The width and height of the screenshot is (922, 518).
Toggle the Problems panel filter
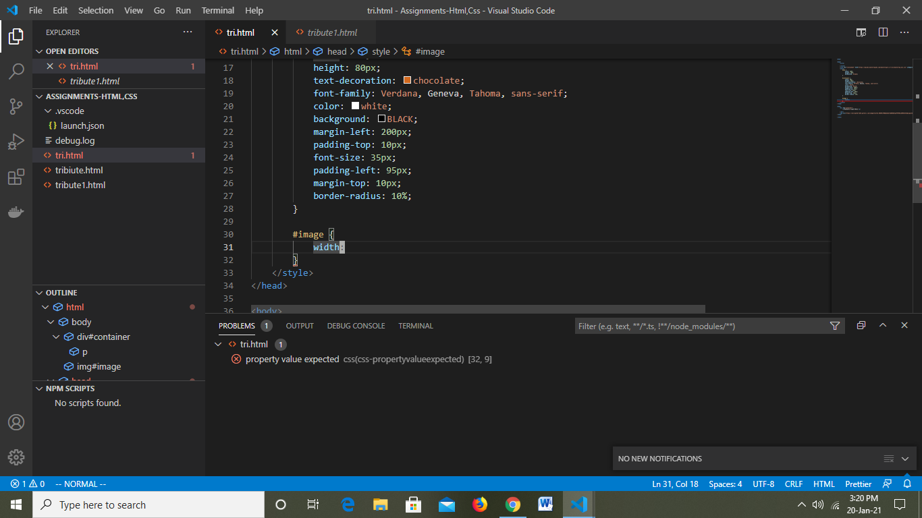(x=835, y=325)
